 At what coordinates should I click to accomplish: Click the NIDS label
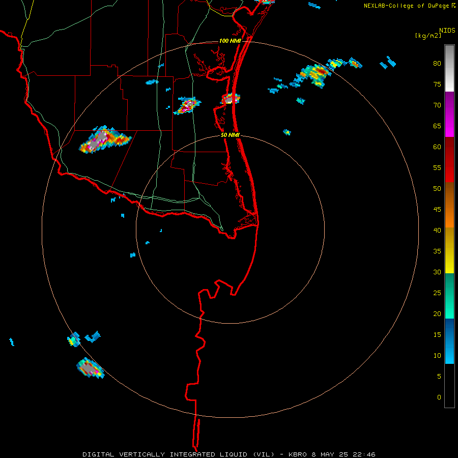(x=447, y=31)
